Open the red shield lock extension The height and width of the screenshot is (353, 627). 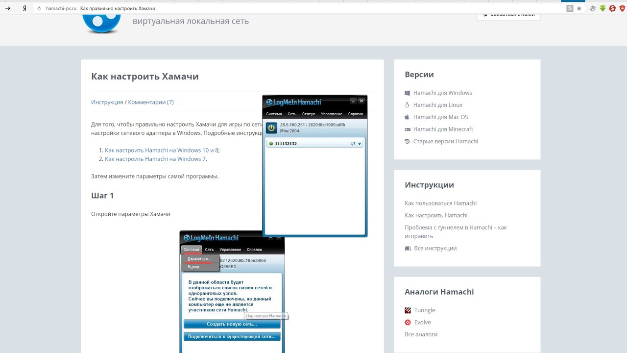(622, 8)
